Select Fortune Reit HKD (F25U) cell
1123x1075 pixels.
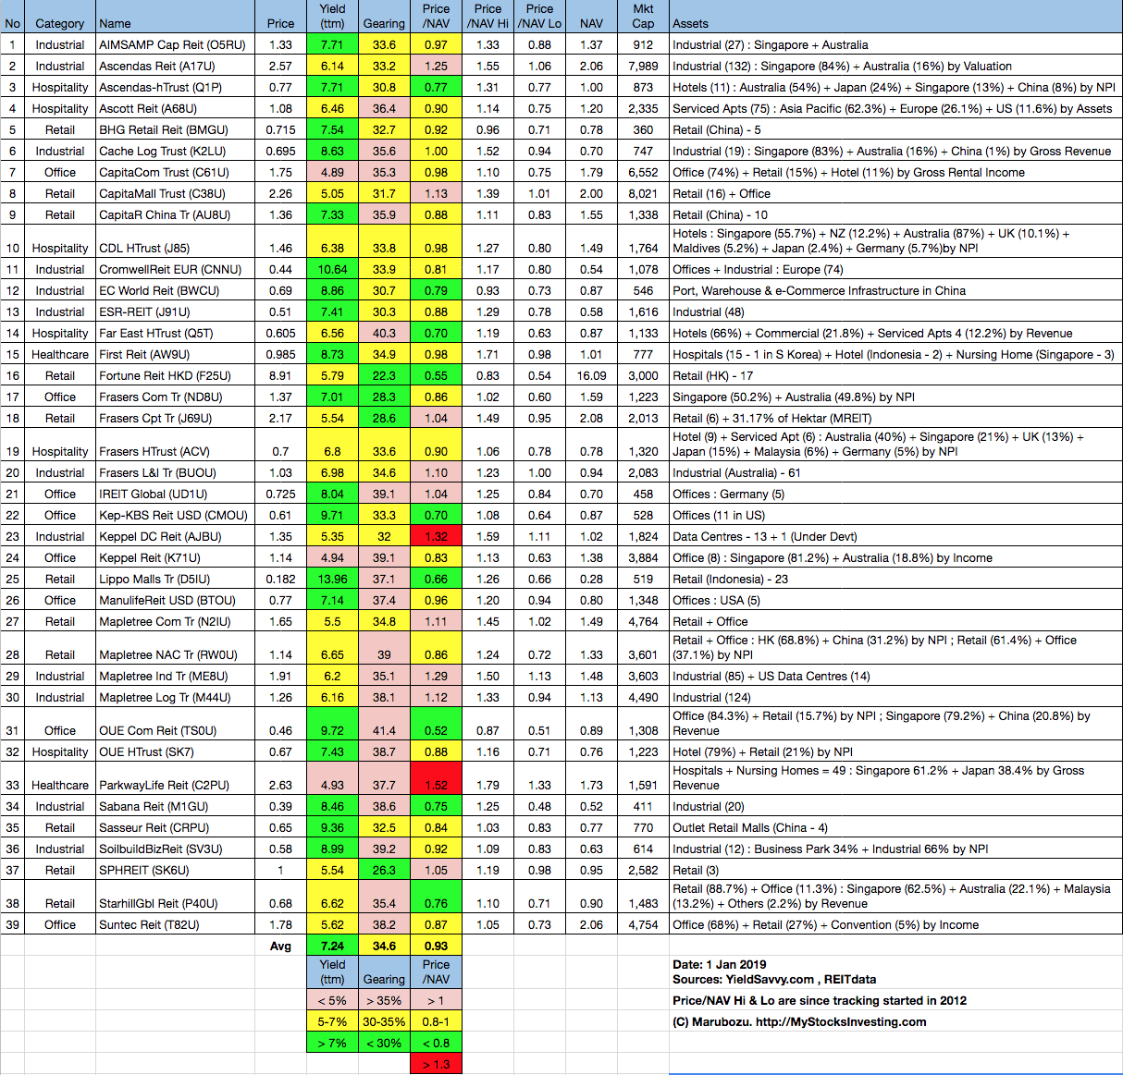tap(175, 375)
